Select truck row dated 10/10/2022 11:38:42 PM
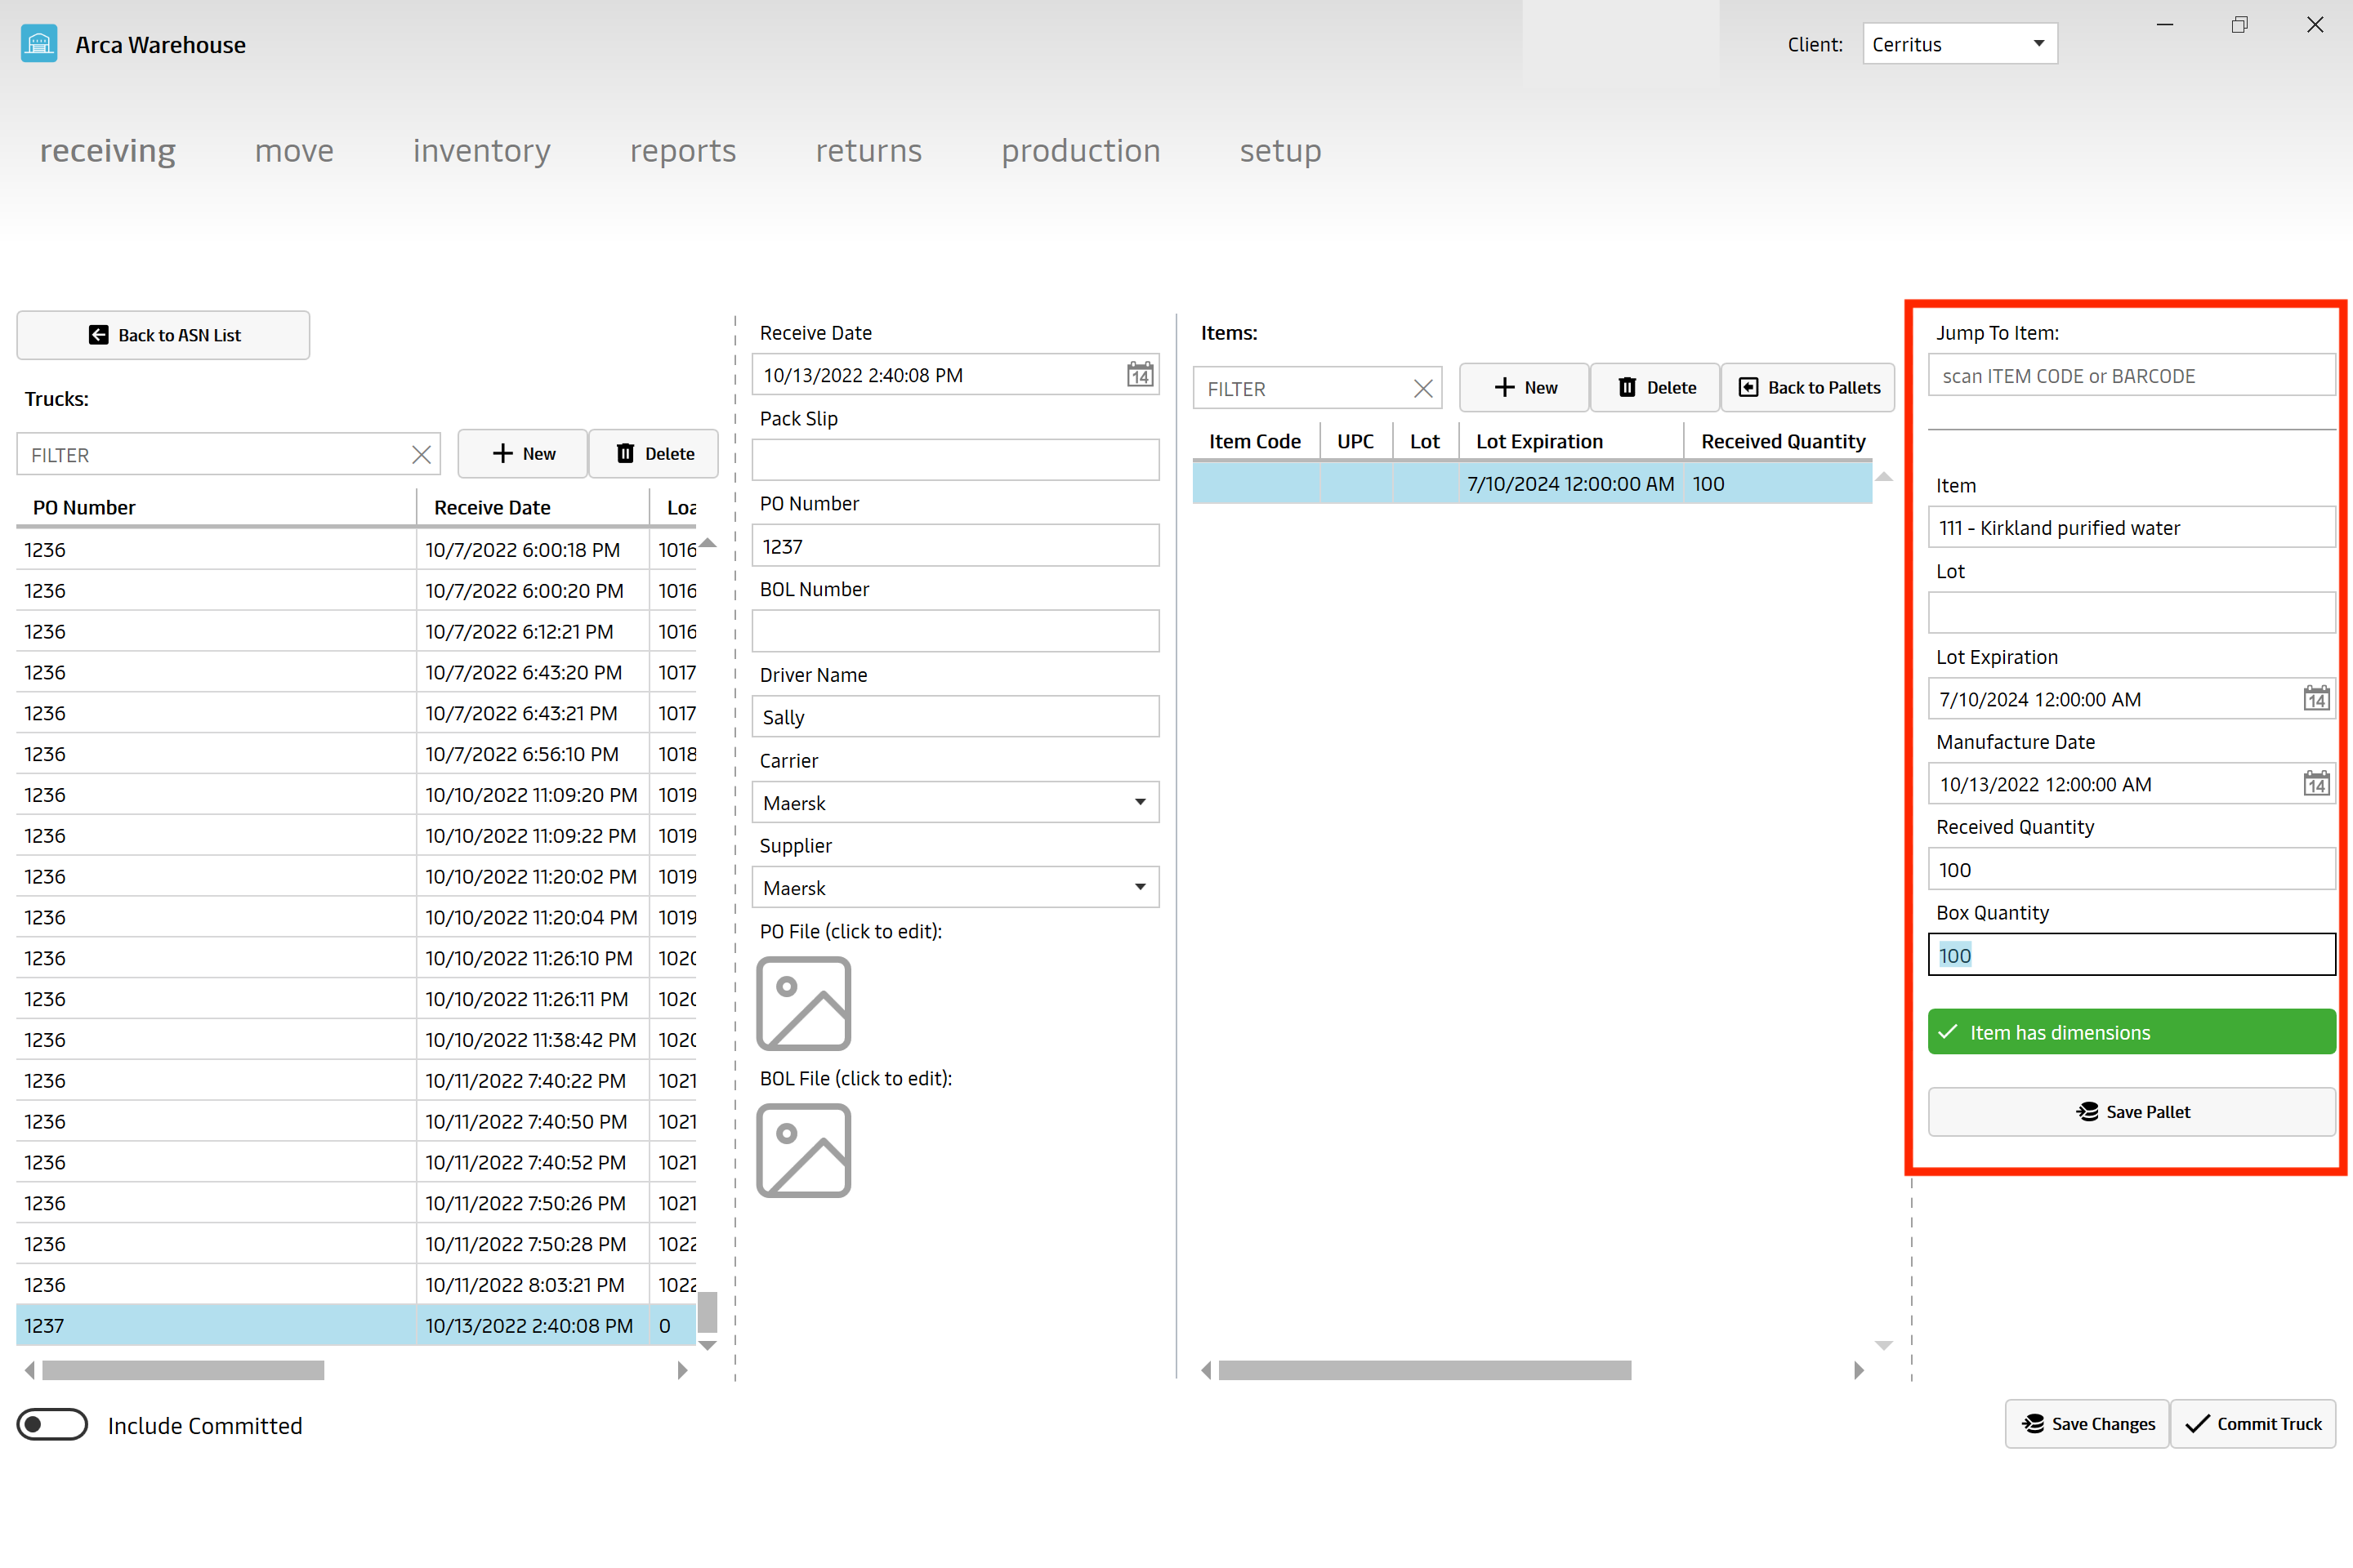The width and height of the screenshot is (2353, 1568). tap(356, 1039)
